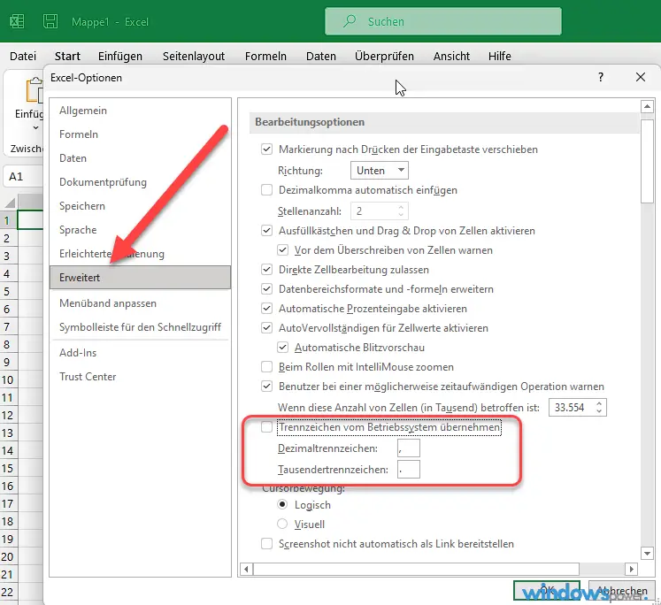Viewport: 661px width, 605px height.
Task: Open Symbolleiste für den Schnellzugriff category
Action: tap(141, 327)
